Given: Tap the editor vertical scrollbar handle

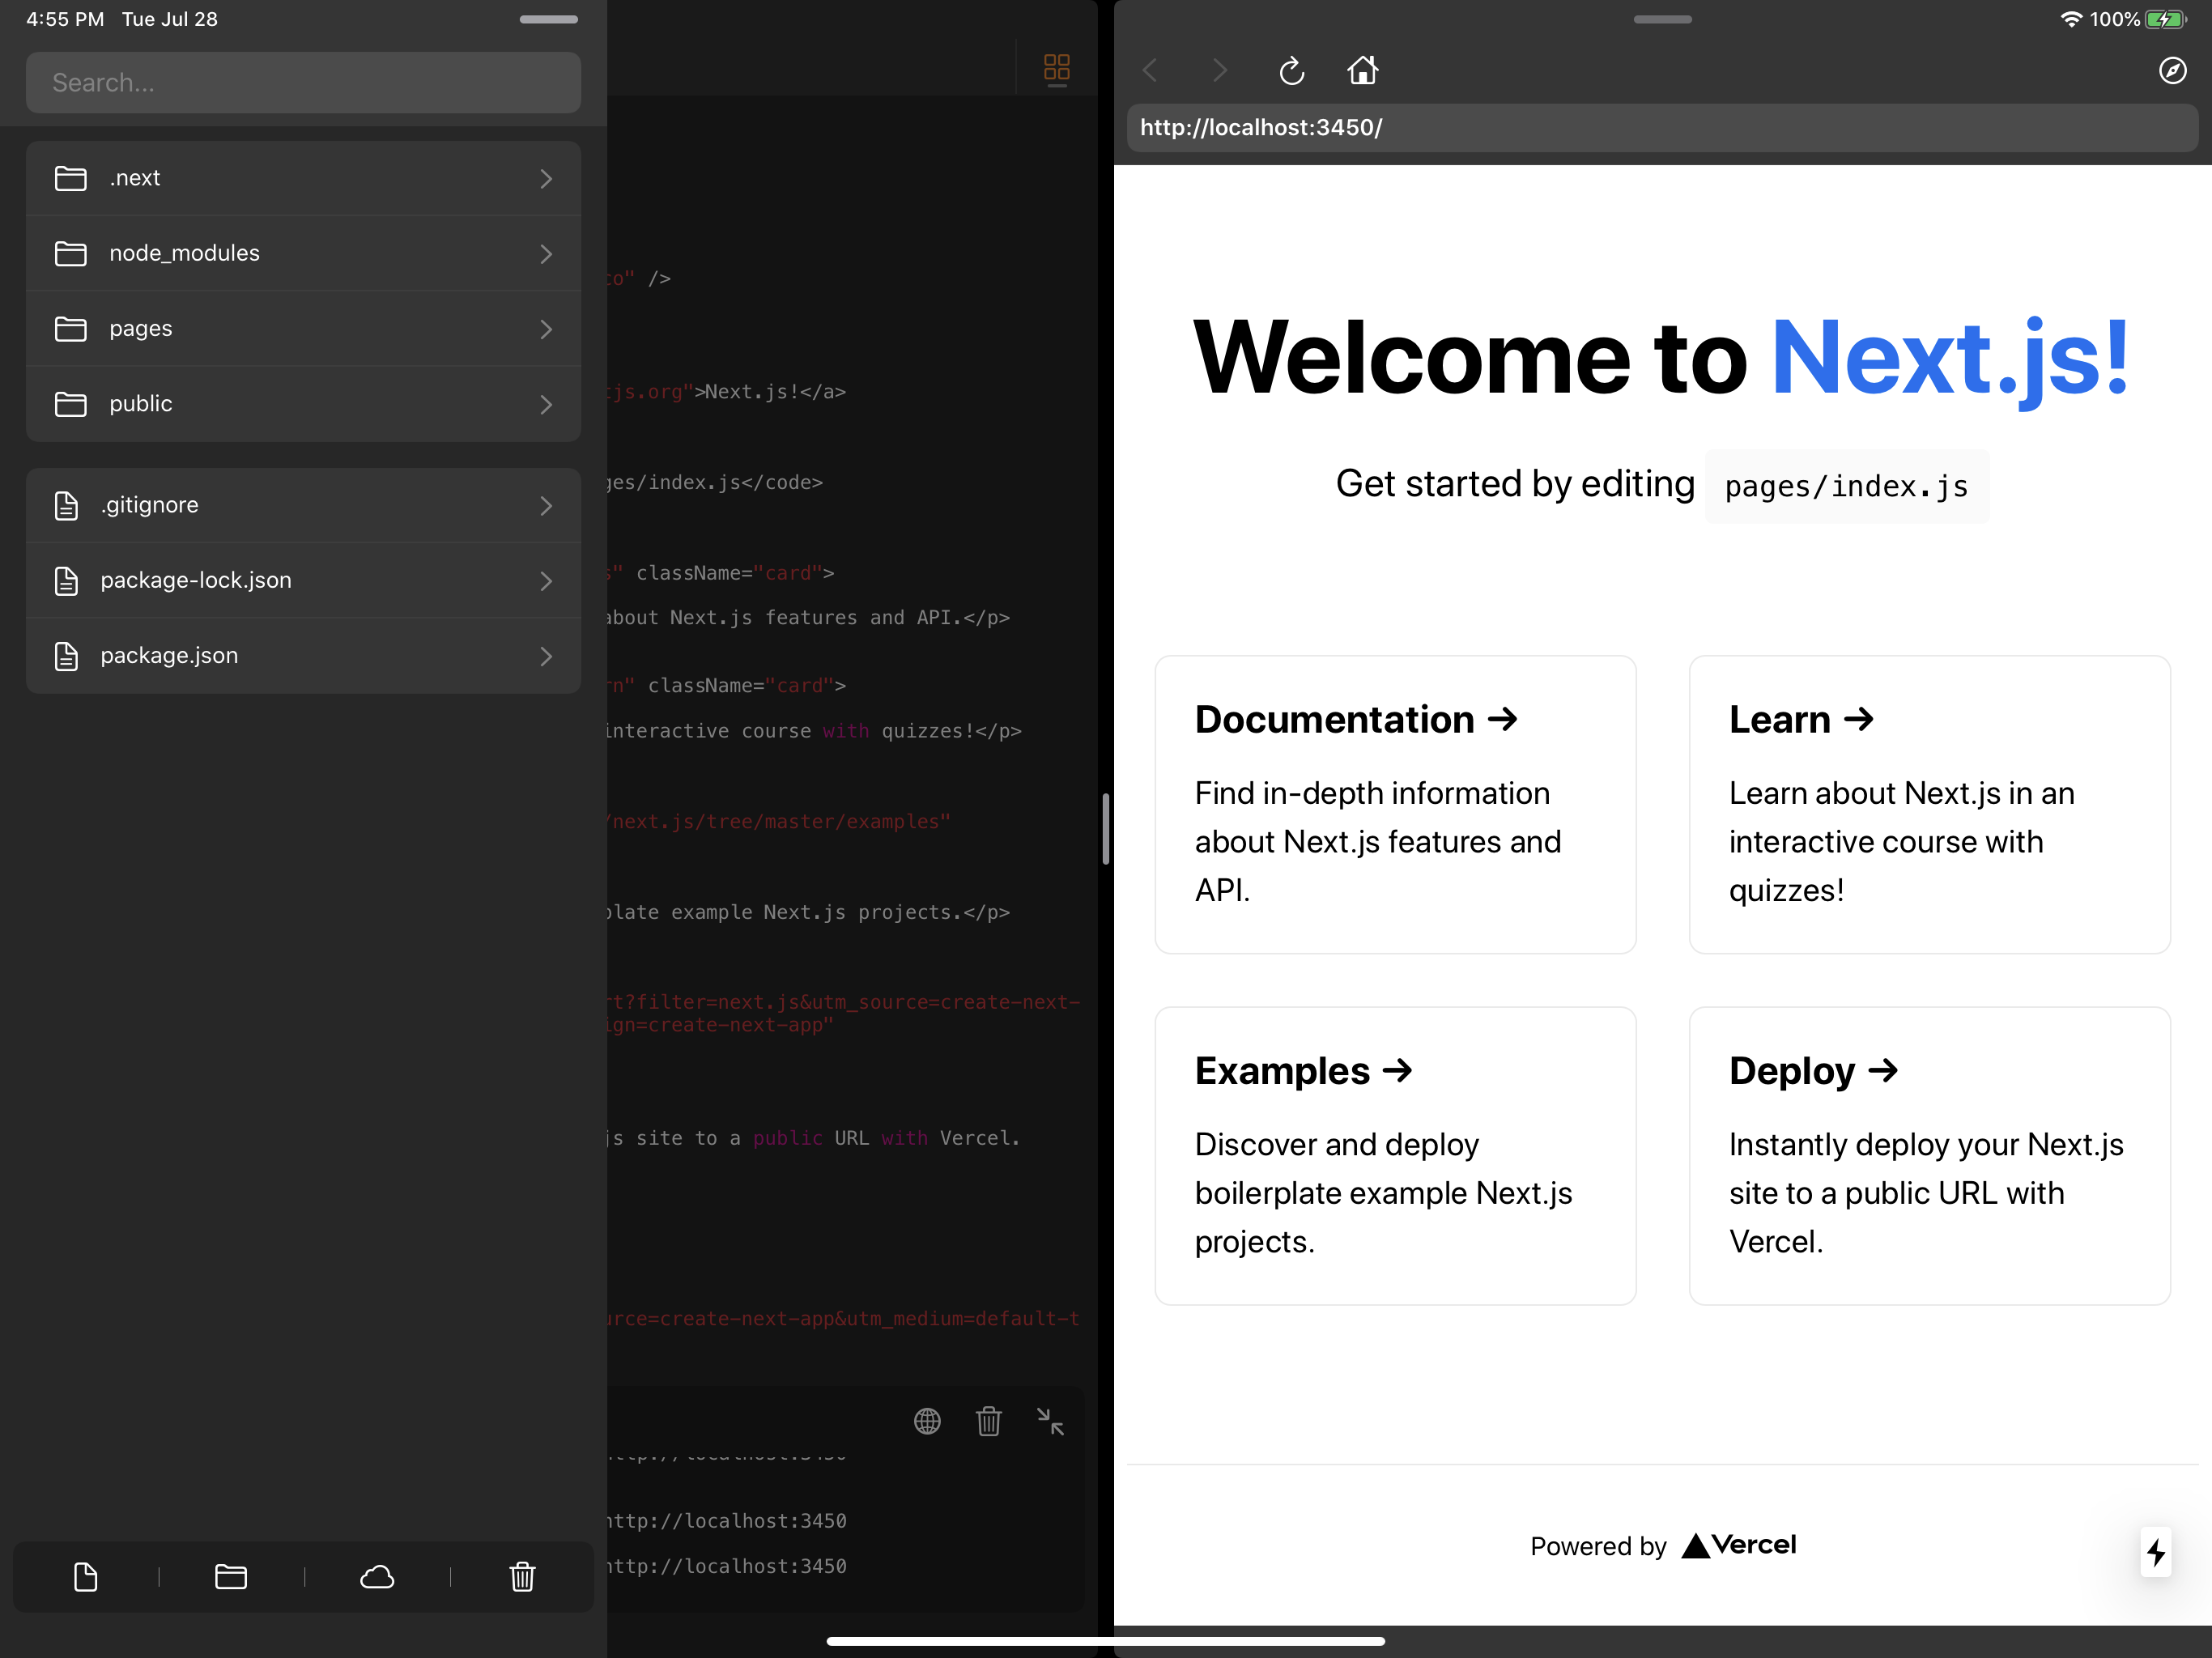Looking at the screenshot, I should pyautogui.click(x=1105, y=828).
